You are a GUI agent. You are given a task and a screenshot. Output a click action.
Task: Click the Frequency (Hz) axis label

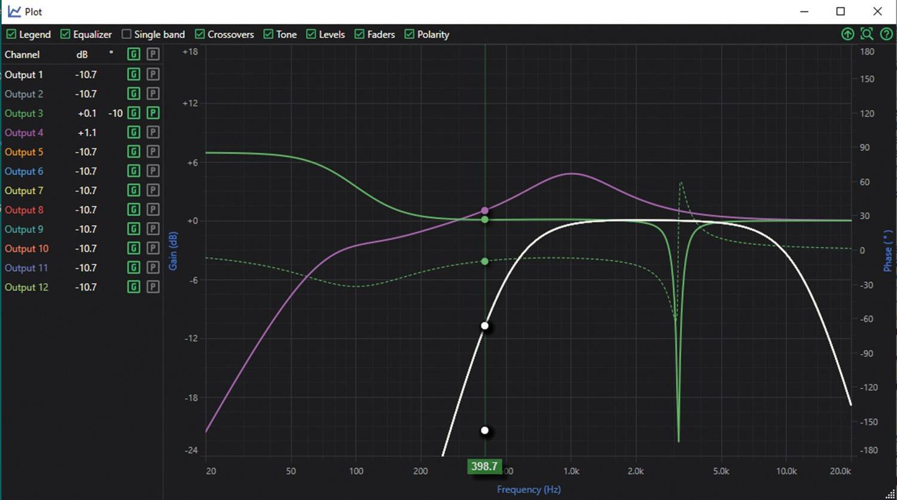(x=529, y=489)
